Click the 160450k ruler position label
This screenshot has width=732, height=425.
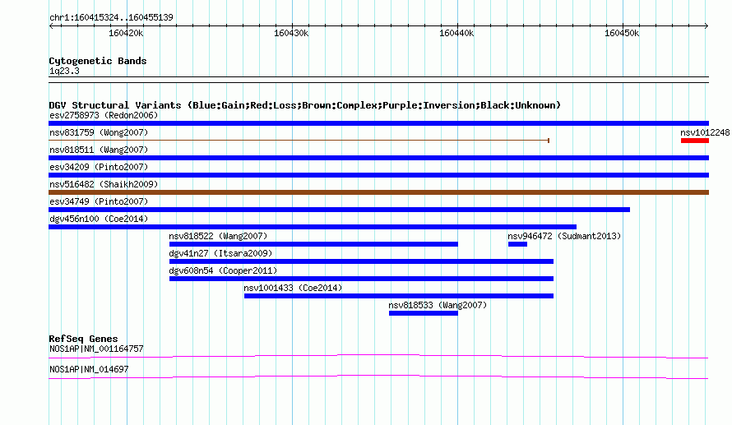[622, 34]
